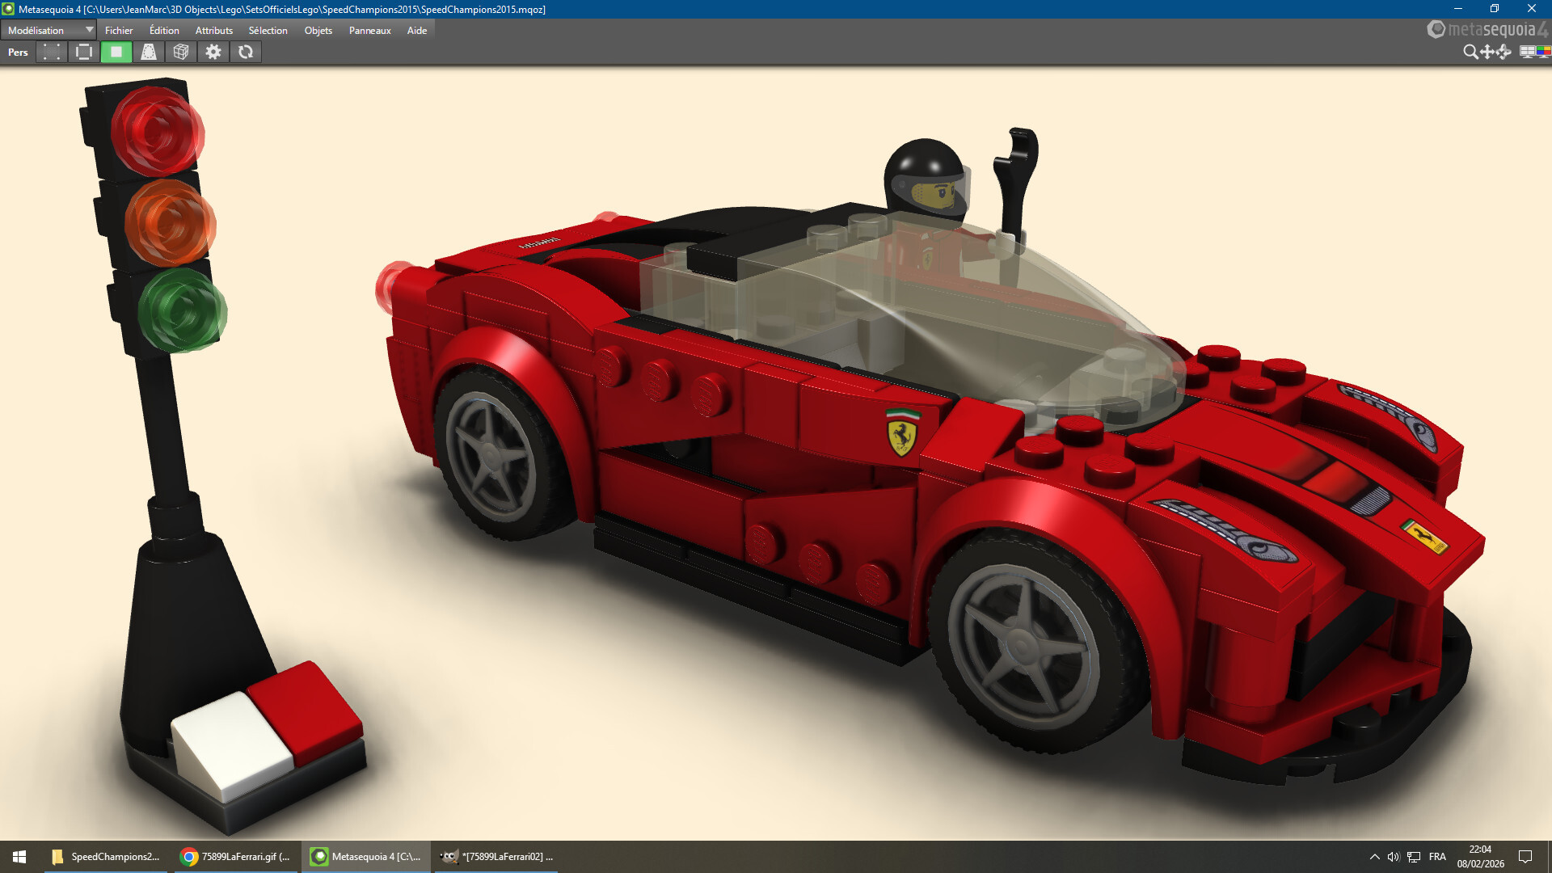Open the Modélisation mode dropdown
The height and width of the screenshot is (873, 1552).
(48, 30)
